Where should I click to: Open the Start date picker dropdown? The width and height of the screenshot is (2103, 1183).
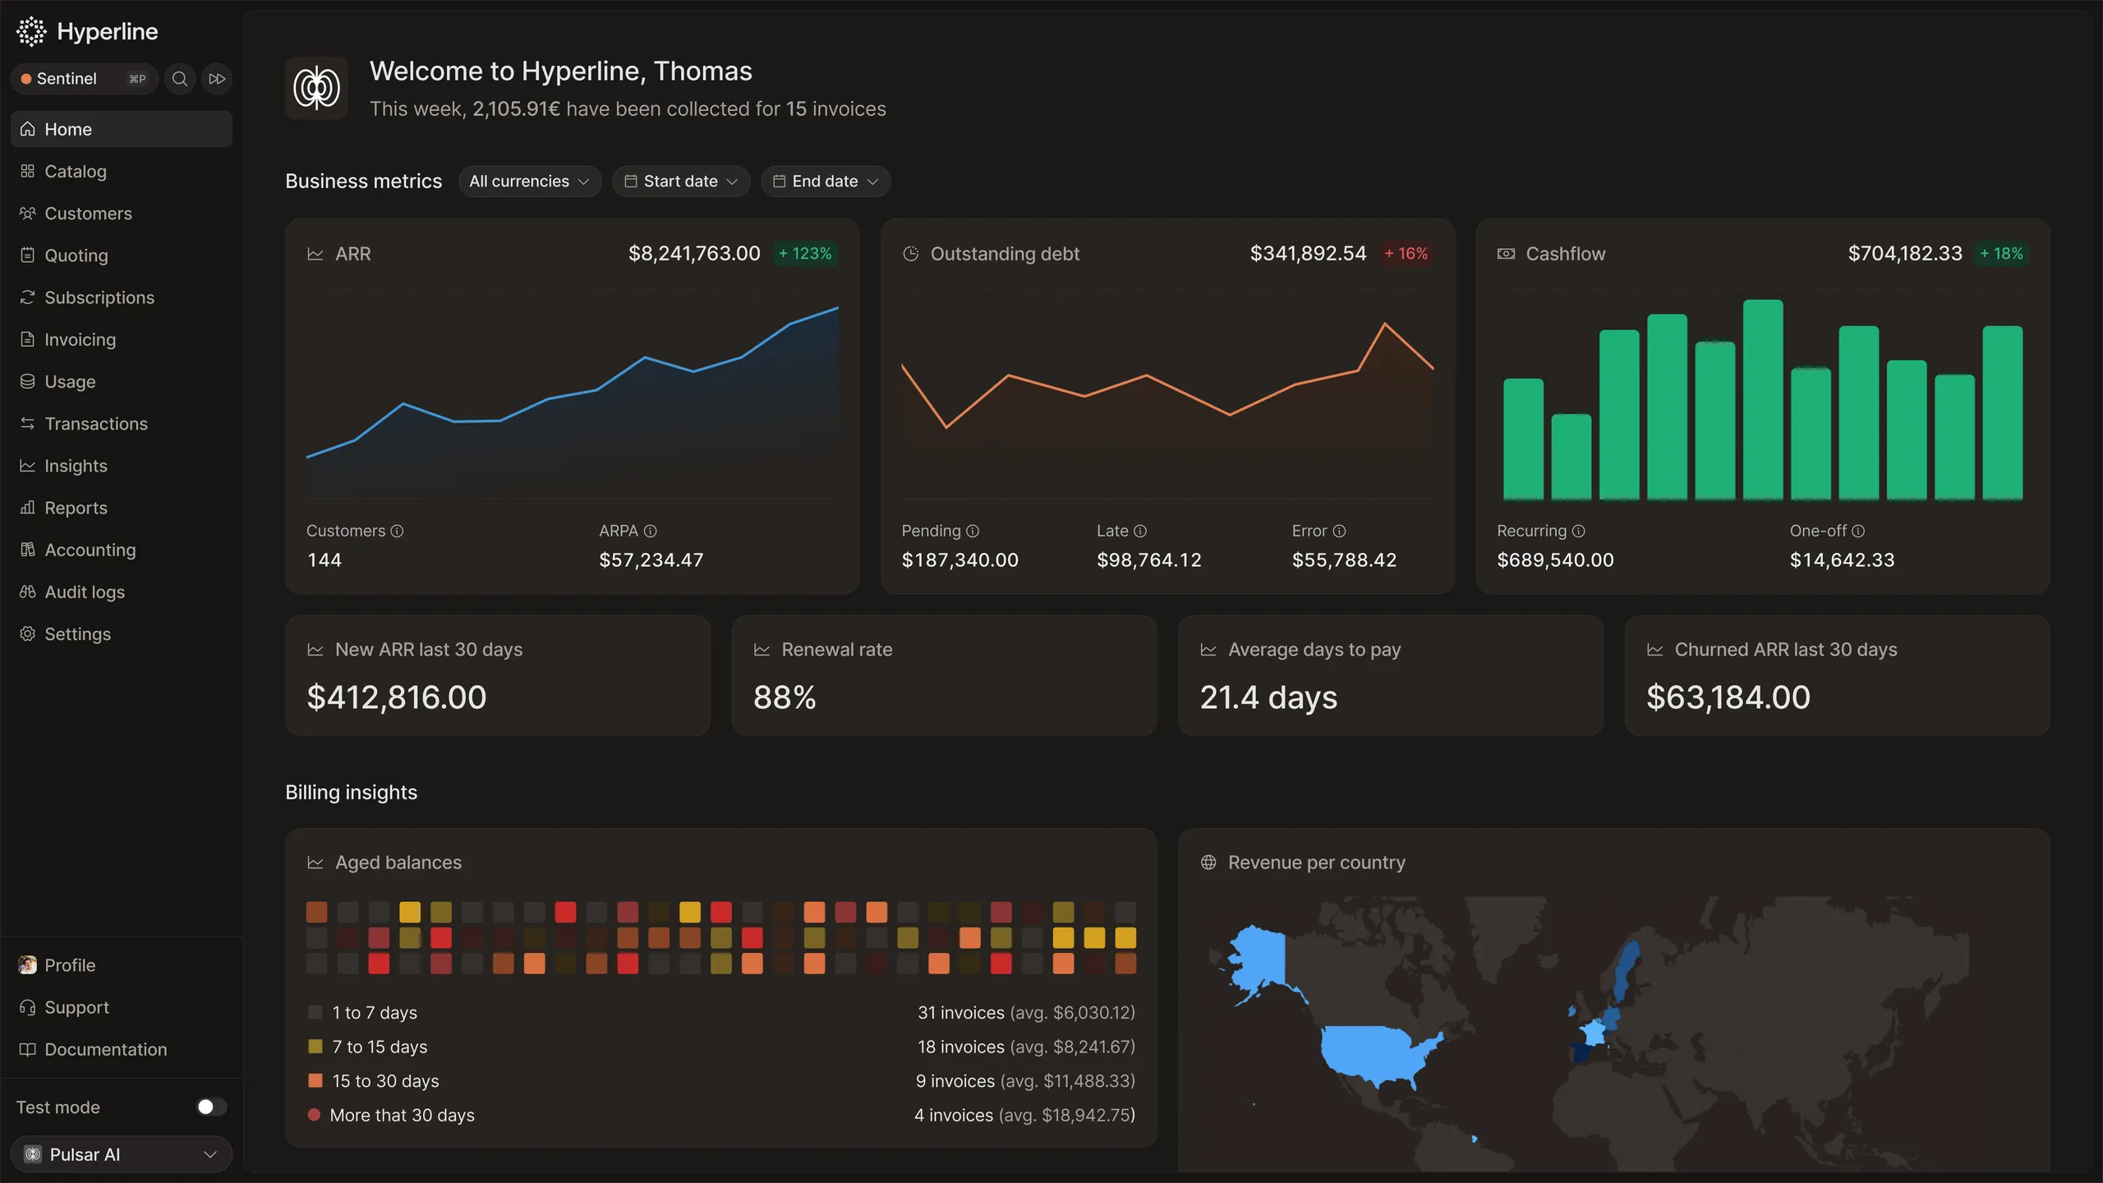pyautogui.click(x=681, y=181)
